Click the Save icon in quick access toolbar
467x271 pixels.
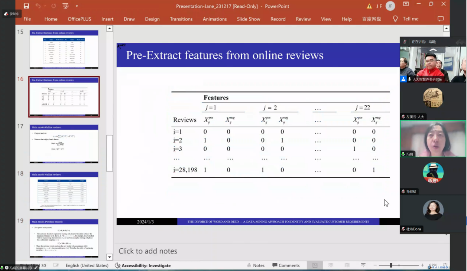(x=26, y=6)
